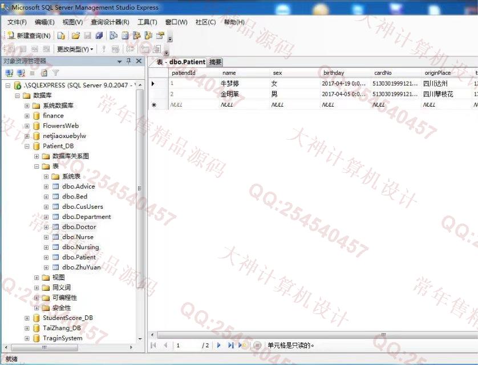Close the Object Explorer panel
The height and width of the screenshot is (365, 478).
point(139,61)
